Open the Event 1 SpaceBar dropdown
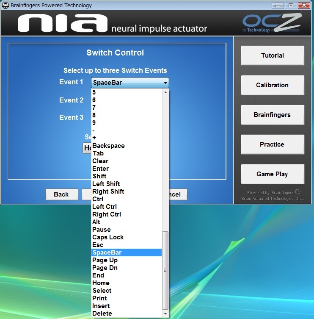The height and width of the screenshot is (319, 314). (x=130, y=83)
